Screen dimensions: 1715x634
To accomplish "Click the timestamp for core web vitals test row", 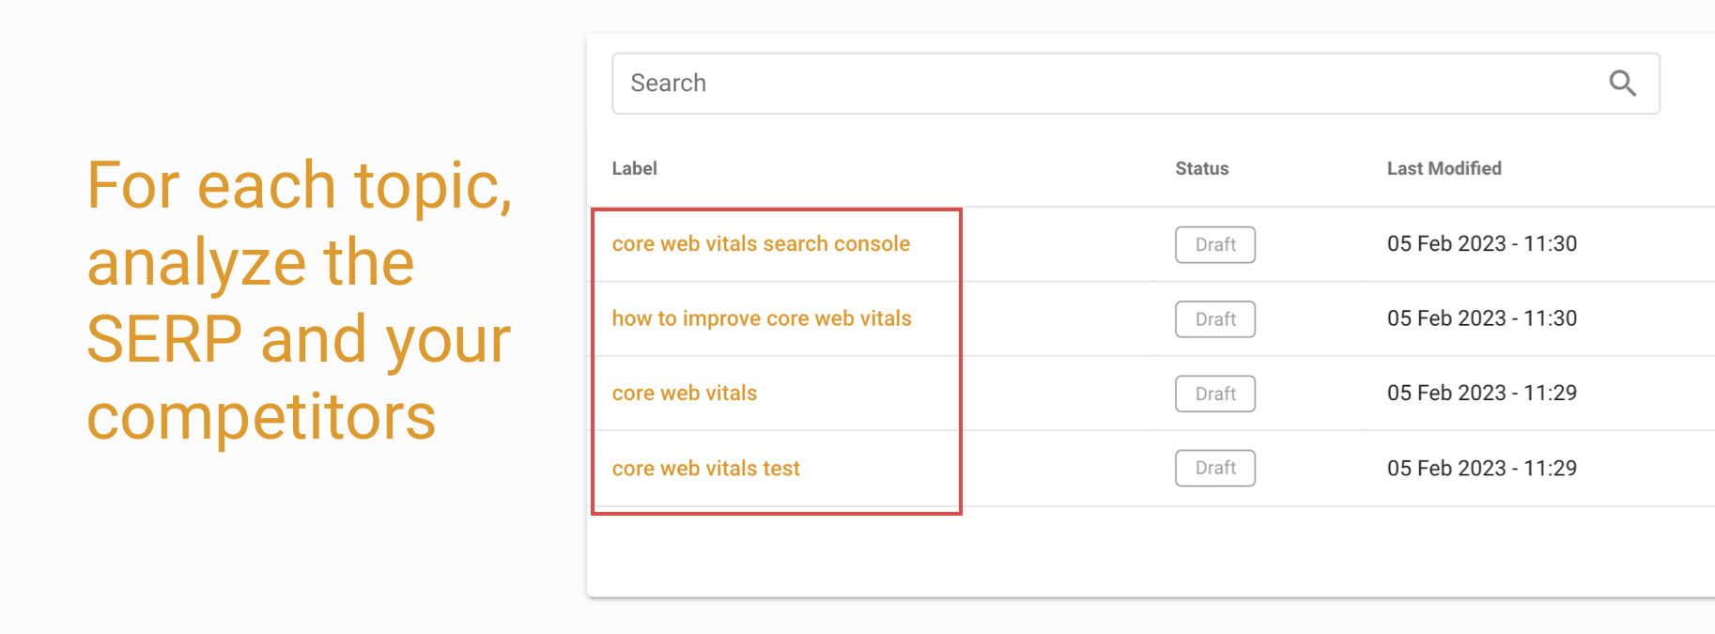I will point(1482,468).
